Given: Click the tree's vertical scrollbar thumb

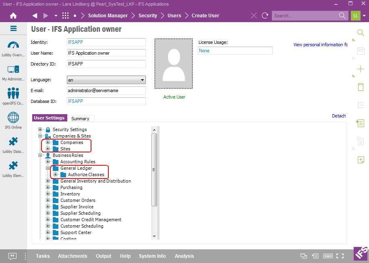Looking at the screenshot, I should pyautogui.click(x=154, y=170).
